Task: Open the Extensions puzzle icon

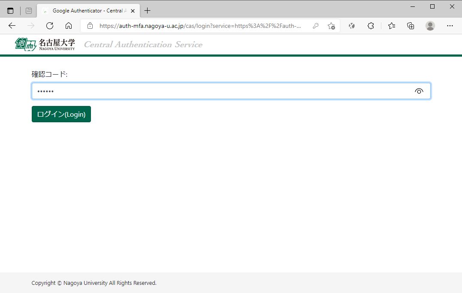Action: click(x=370, y=26)
